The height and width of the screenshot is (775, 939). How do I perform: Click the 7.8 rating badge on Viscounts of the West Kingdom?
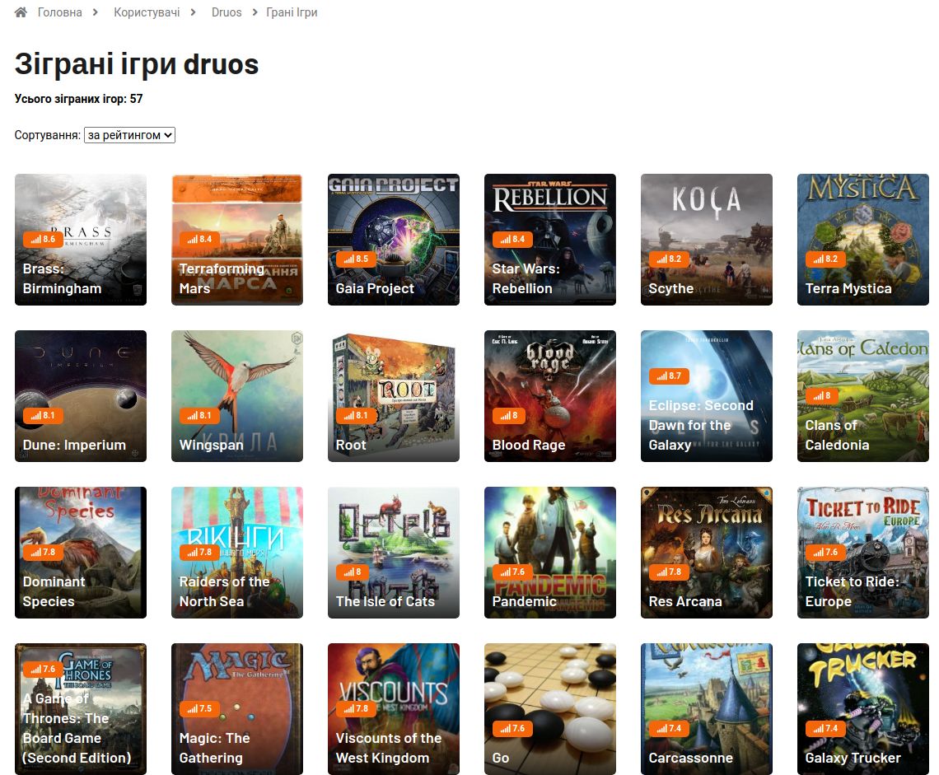[x=355, y=708]
